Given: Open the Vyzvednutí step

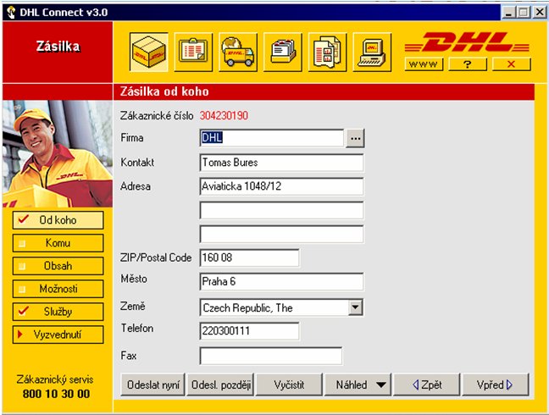Looking at the screenshot, I should (58, 335).
